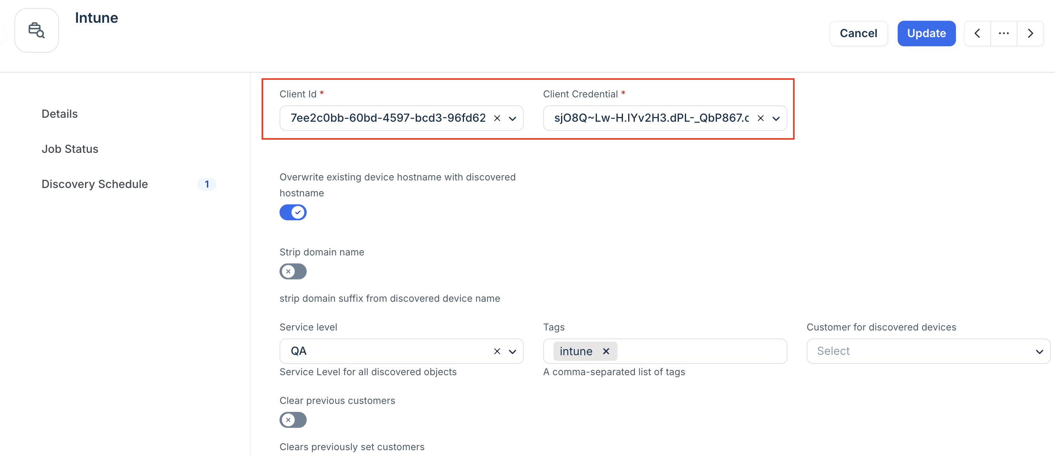
Task: Expand the Client Id dropdown
Action: (512, 118)
